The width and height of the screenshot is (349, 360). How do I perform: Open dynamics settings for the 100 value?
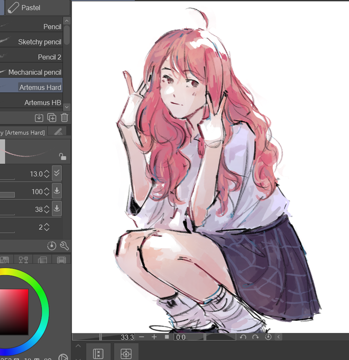(x=57, y=191)
